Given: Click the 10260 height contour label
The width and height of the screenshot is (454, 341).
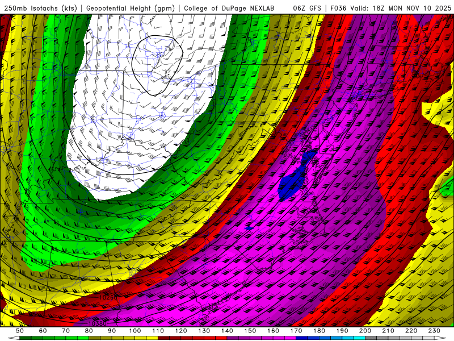Looking at the screenshot, I should (108, 297).
